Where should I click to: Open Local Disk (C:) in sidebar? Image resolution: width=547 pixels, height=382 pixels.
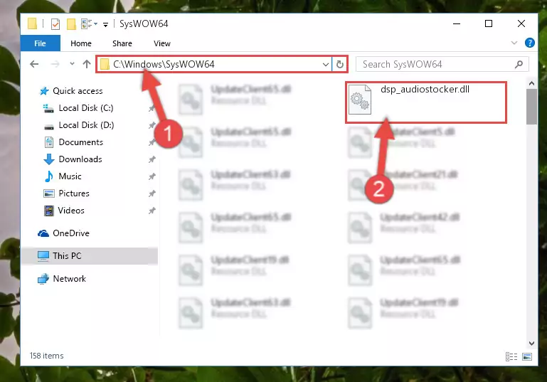point(78,108)
